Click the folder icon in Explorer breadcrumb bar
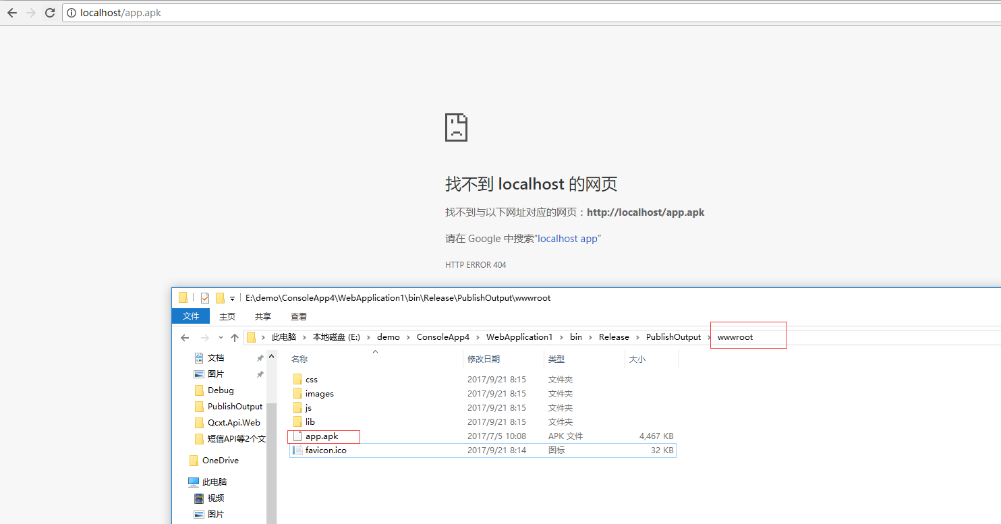 pos(251,337)
